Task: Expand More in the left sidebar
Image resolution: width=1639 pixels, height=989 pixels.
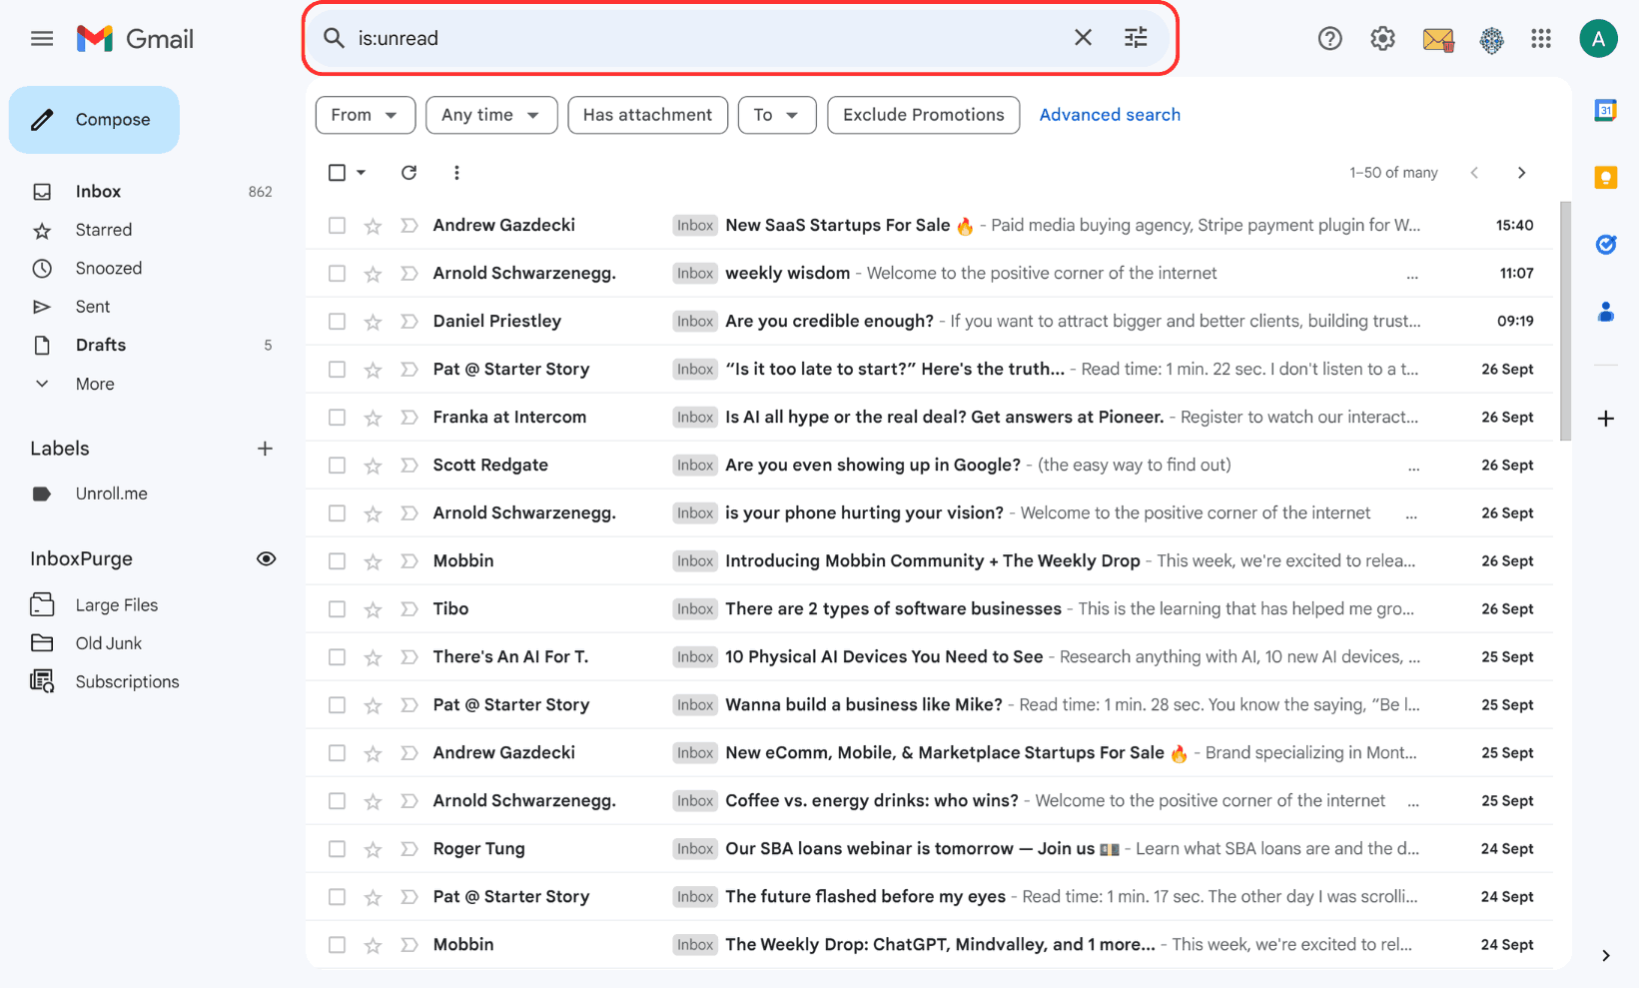Action: tap(94, 384)
